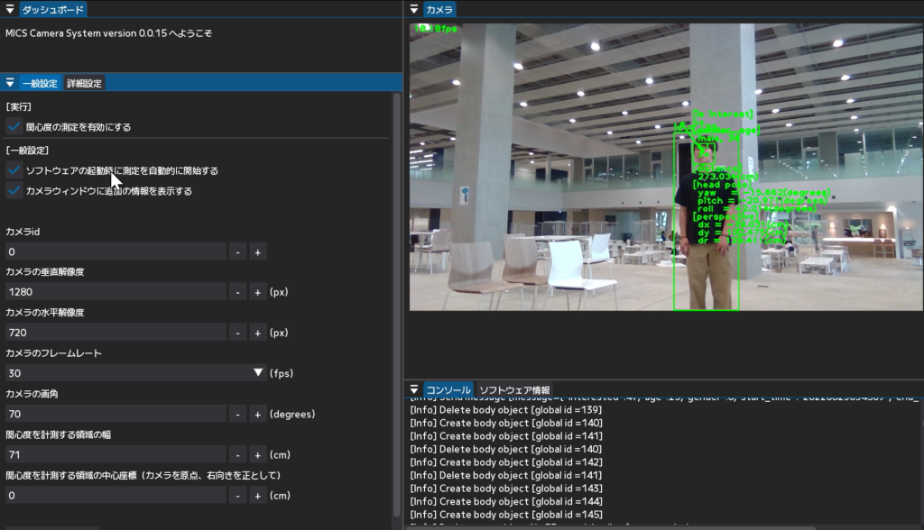
Task: Click console line Create body object id 142
Action: 505,462
